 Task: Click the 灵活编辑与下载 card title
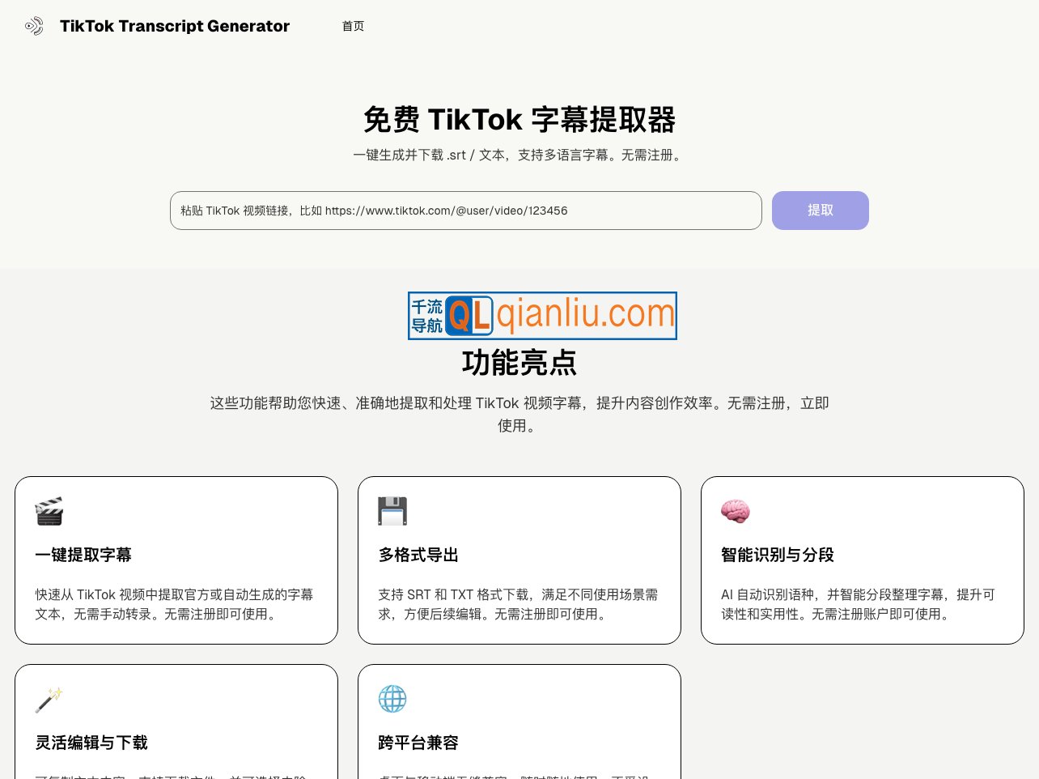[91, 743]
